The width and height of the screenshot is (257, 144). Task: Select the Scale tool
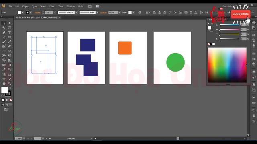click(10, 51)
